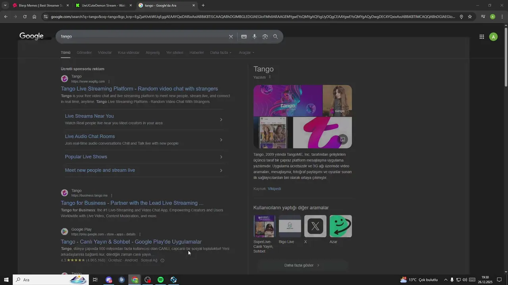This screenshot has height=285, width=508.
Task: Close the Blerp Memes browser tab
Action: click(67, 6)
